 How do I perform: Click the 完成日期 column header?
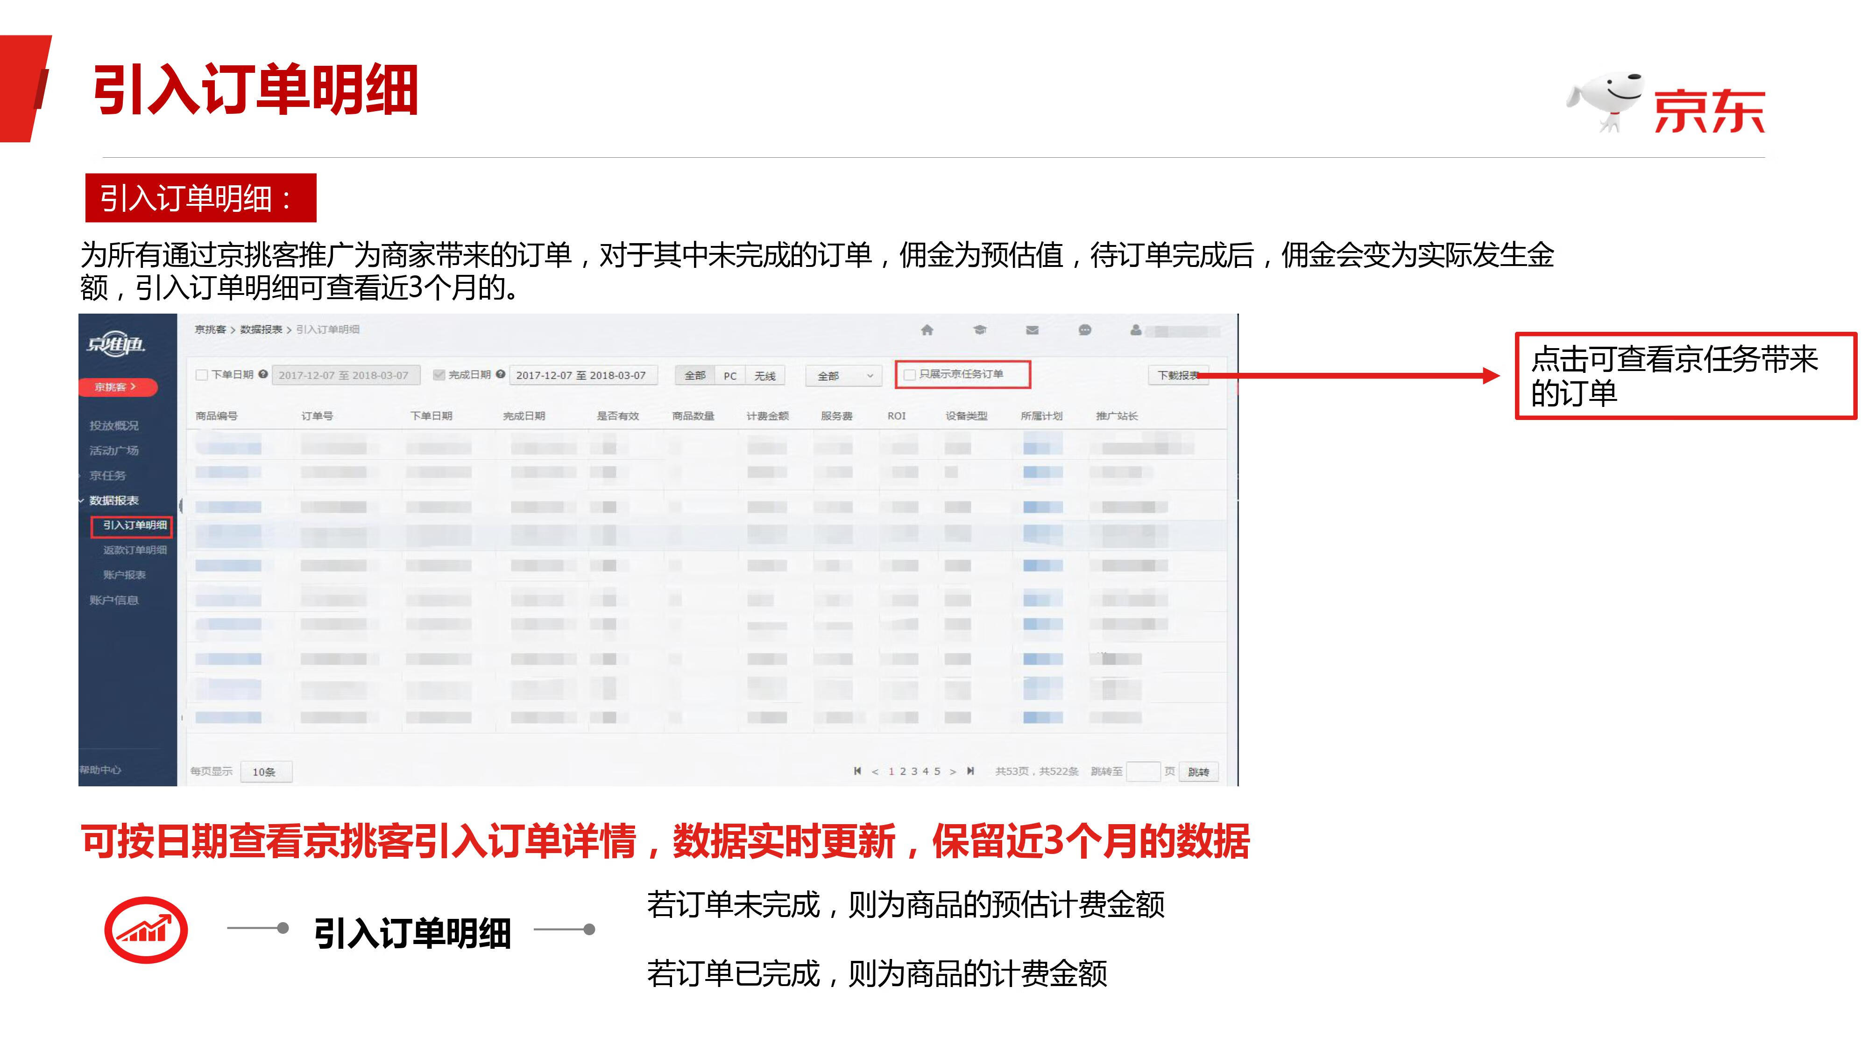coord(524,416)
